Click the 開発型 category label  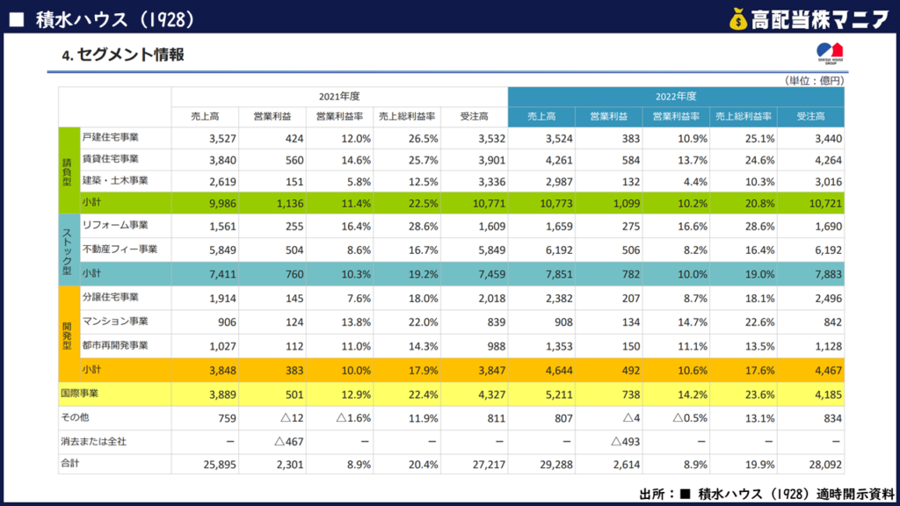[x=67, y=336]
